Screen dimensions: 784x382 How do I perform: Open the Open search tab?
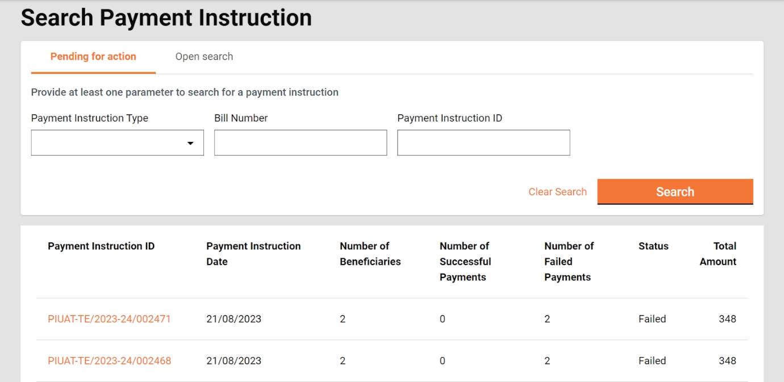pos(204,57)
